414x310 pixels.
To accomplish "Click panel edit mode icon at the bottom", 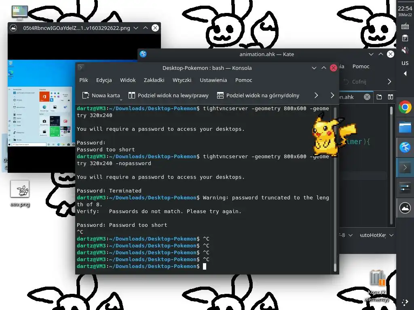I will click(405, 302).
